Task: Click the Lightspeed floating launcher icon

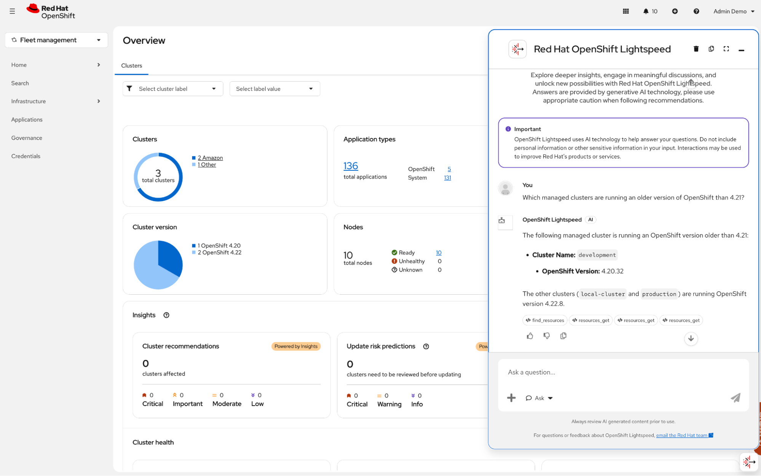Action: click(x=749, y=462)
